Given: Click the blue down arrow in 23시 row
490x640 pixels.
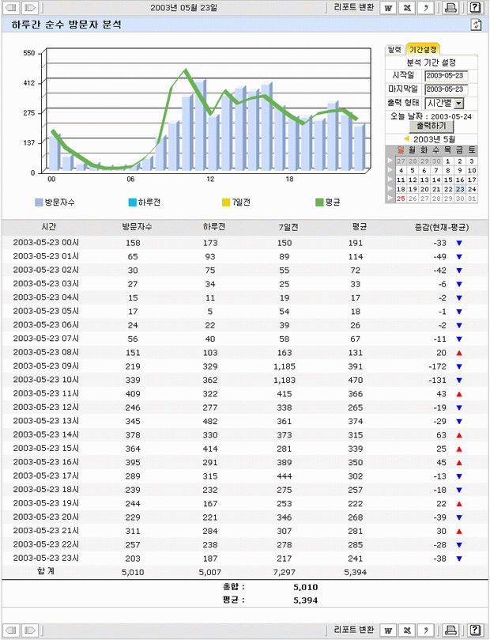Looking at the screenshot, I should 459,559.
